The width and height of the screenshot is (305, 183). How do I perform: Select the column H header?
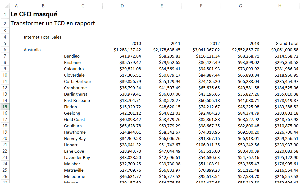(x=280, y=6)
